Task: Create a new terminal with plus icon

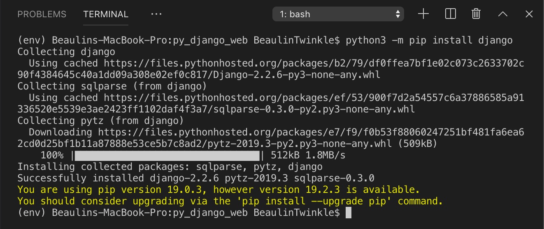Action: [x=423, y=14]
